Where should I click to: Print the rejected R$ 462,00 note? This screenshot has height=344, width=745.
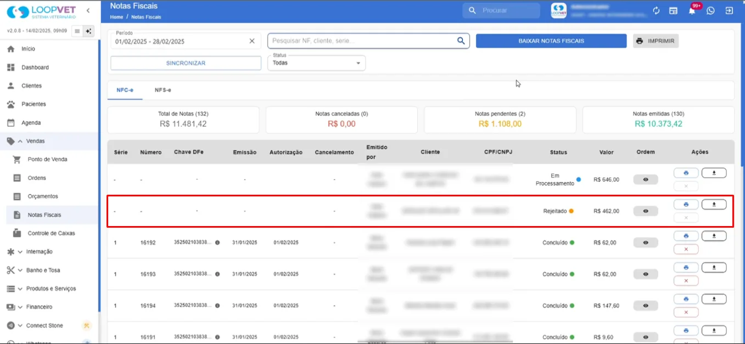click(x=686, y=205)
